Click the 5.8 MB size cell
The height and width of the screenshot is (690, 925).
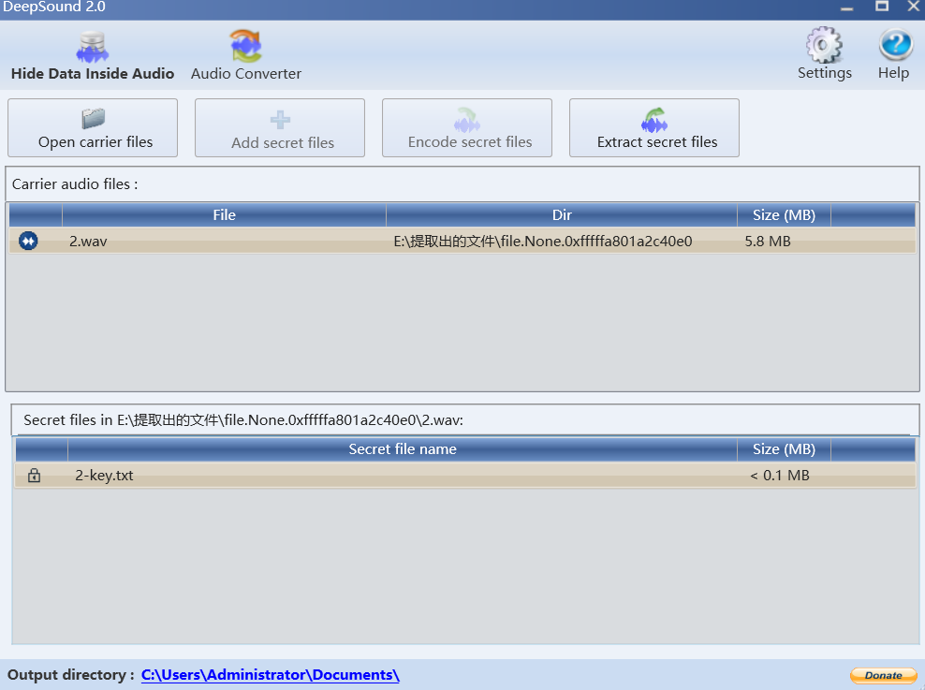click(x=768, y=242)
